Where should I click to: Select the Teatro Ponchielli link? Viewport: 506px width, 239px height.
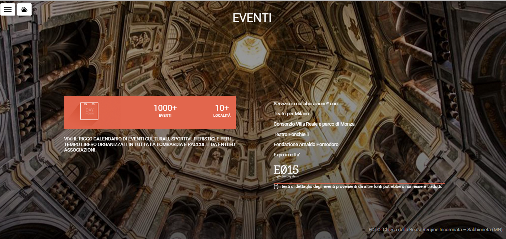[291, 134]
